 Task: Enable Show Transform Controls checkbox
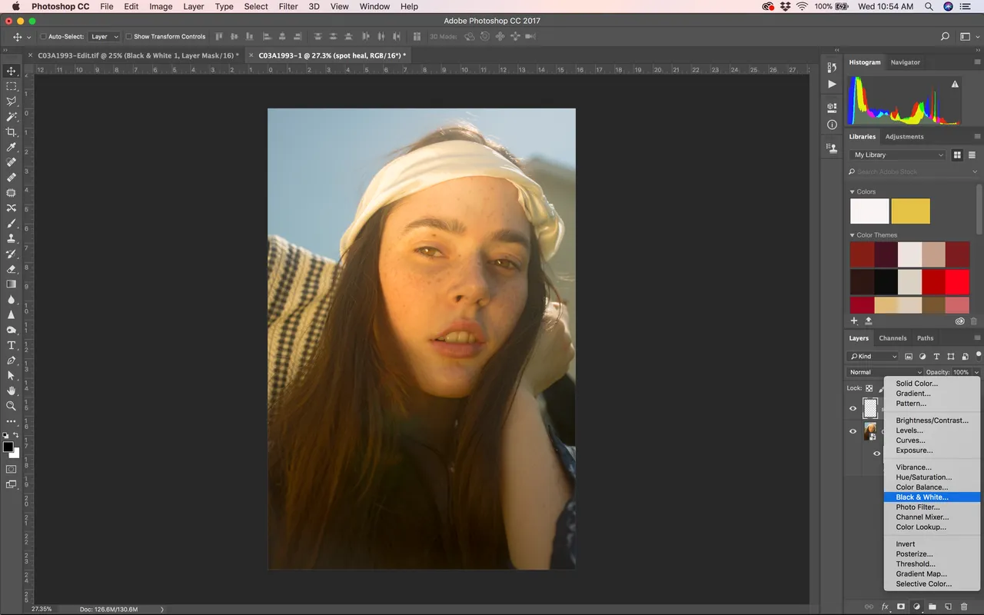(129, 36)
